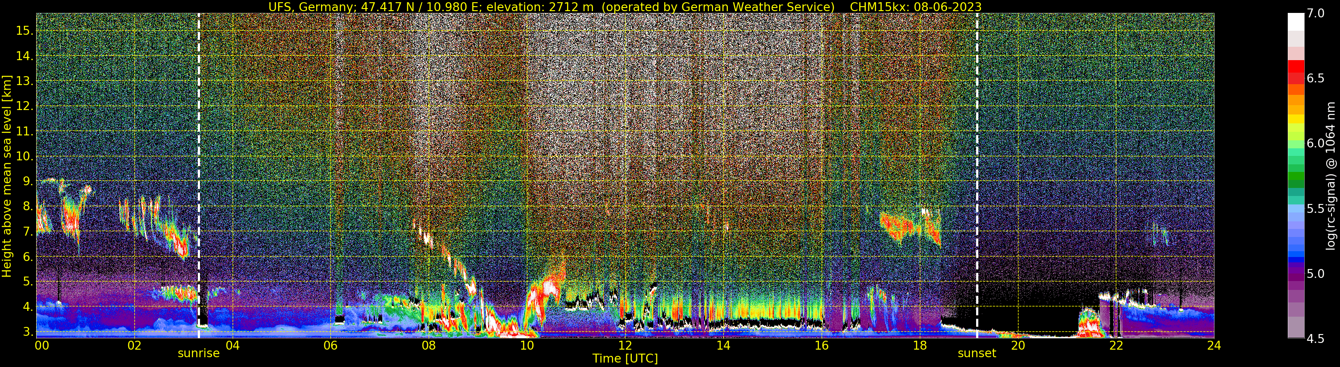Screen dimensions: 1340x367
Task: Click the 16 time tick label
Action: (822, 346)
